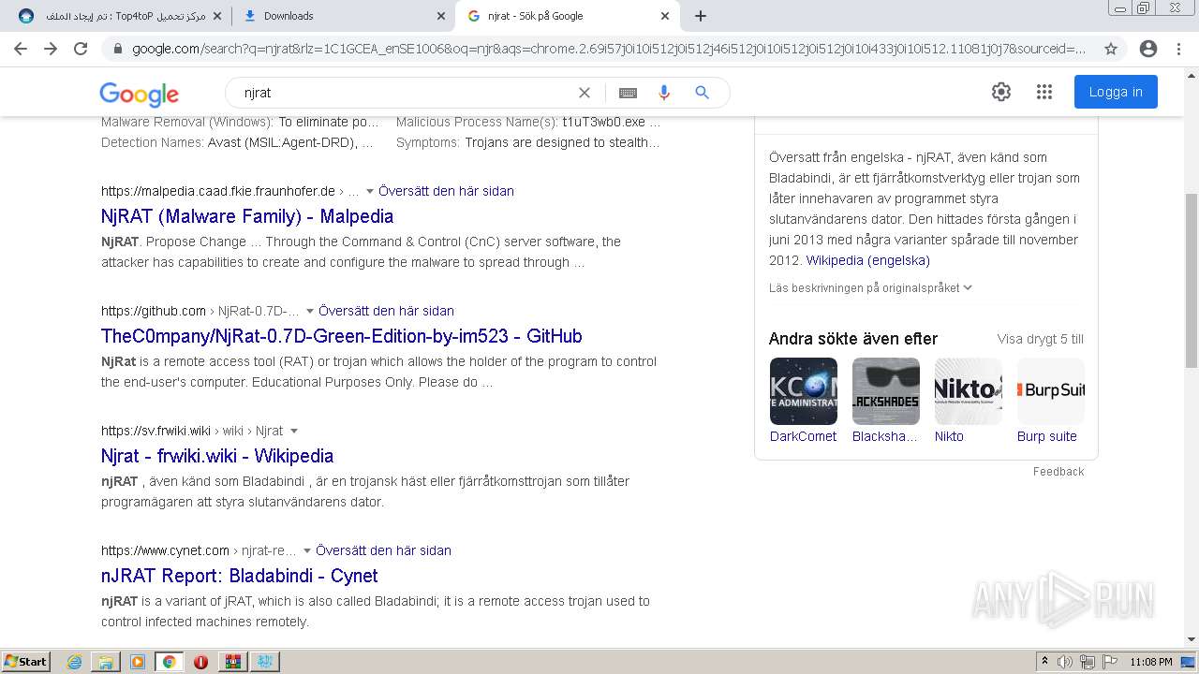Translate the Malpedia page link
The height and width of the screenshot is (674, 1199).
coord(446,191)
